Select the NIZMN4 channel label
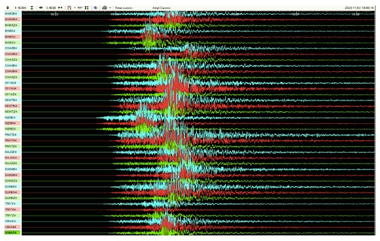380x241 pixels. click(11, 123)
